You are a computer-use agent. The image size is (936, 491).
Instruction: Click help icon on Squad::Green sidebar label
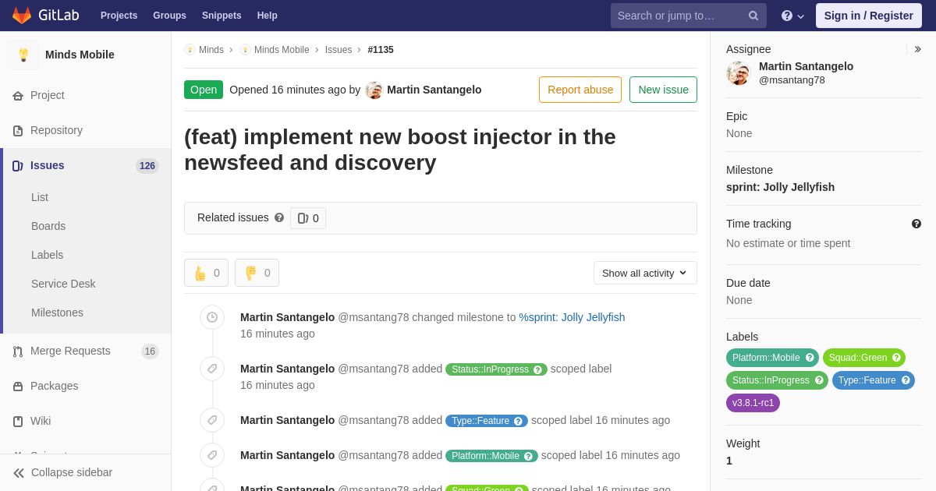pos(896,358)
